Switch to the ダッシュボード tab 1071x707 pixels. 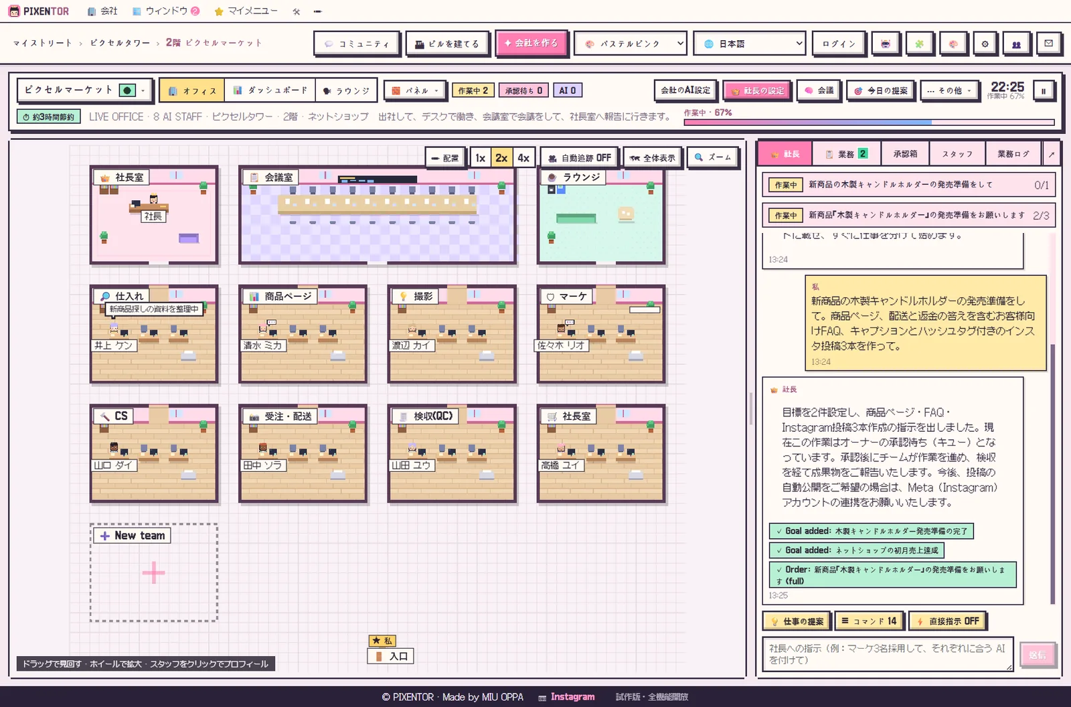coord(270,90)
